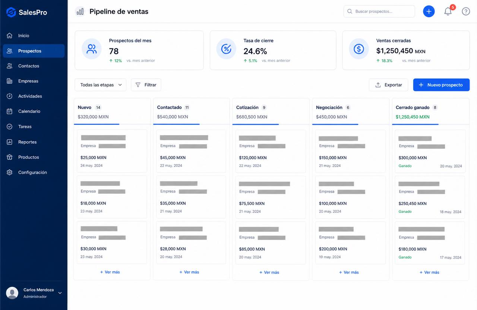
Task: Click the Ganado label dated 18 may. 2024
Action: (405, 212)
